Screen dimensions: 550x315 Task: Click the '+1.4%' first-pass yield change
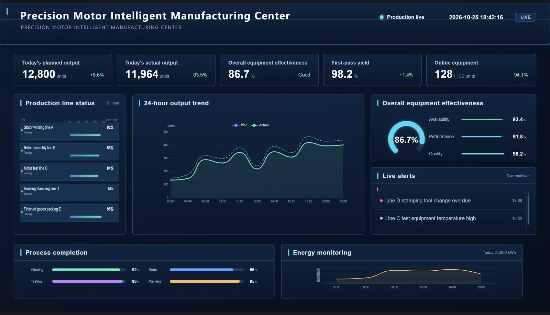(406, 75)
